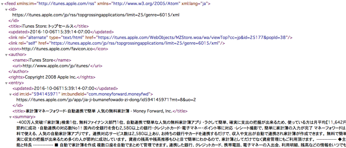The width and height of the screenshot is (346, 148).
Task: Collapse the feed-level id node triangle
Action: coord(6,10)
